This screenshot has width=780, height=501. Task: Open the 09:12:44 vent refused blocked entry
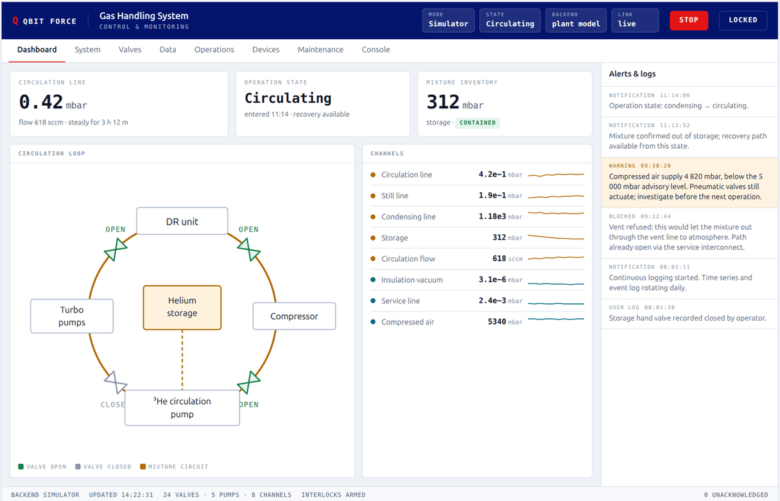pos(689,234)
